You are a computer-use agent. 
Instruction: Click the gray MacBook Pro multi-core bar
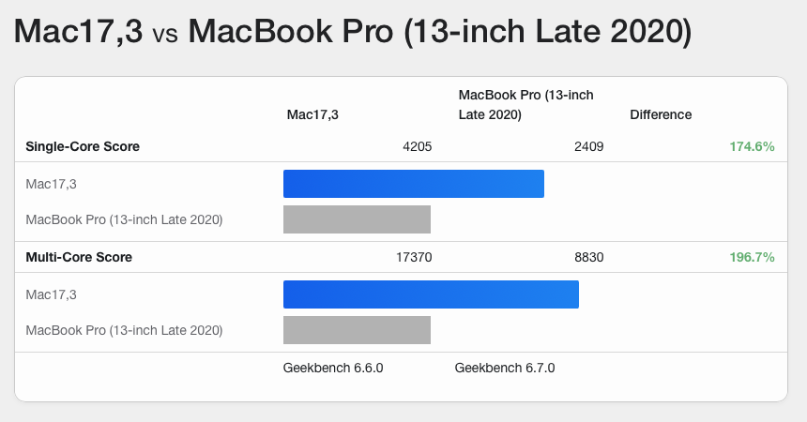tap(357, 330)
